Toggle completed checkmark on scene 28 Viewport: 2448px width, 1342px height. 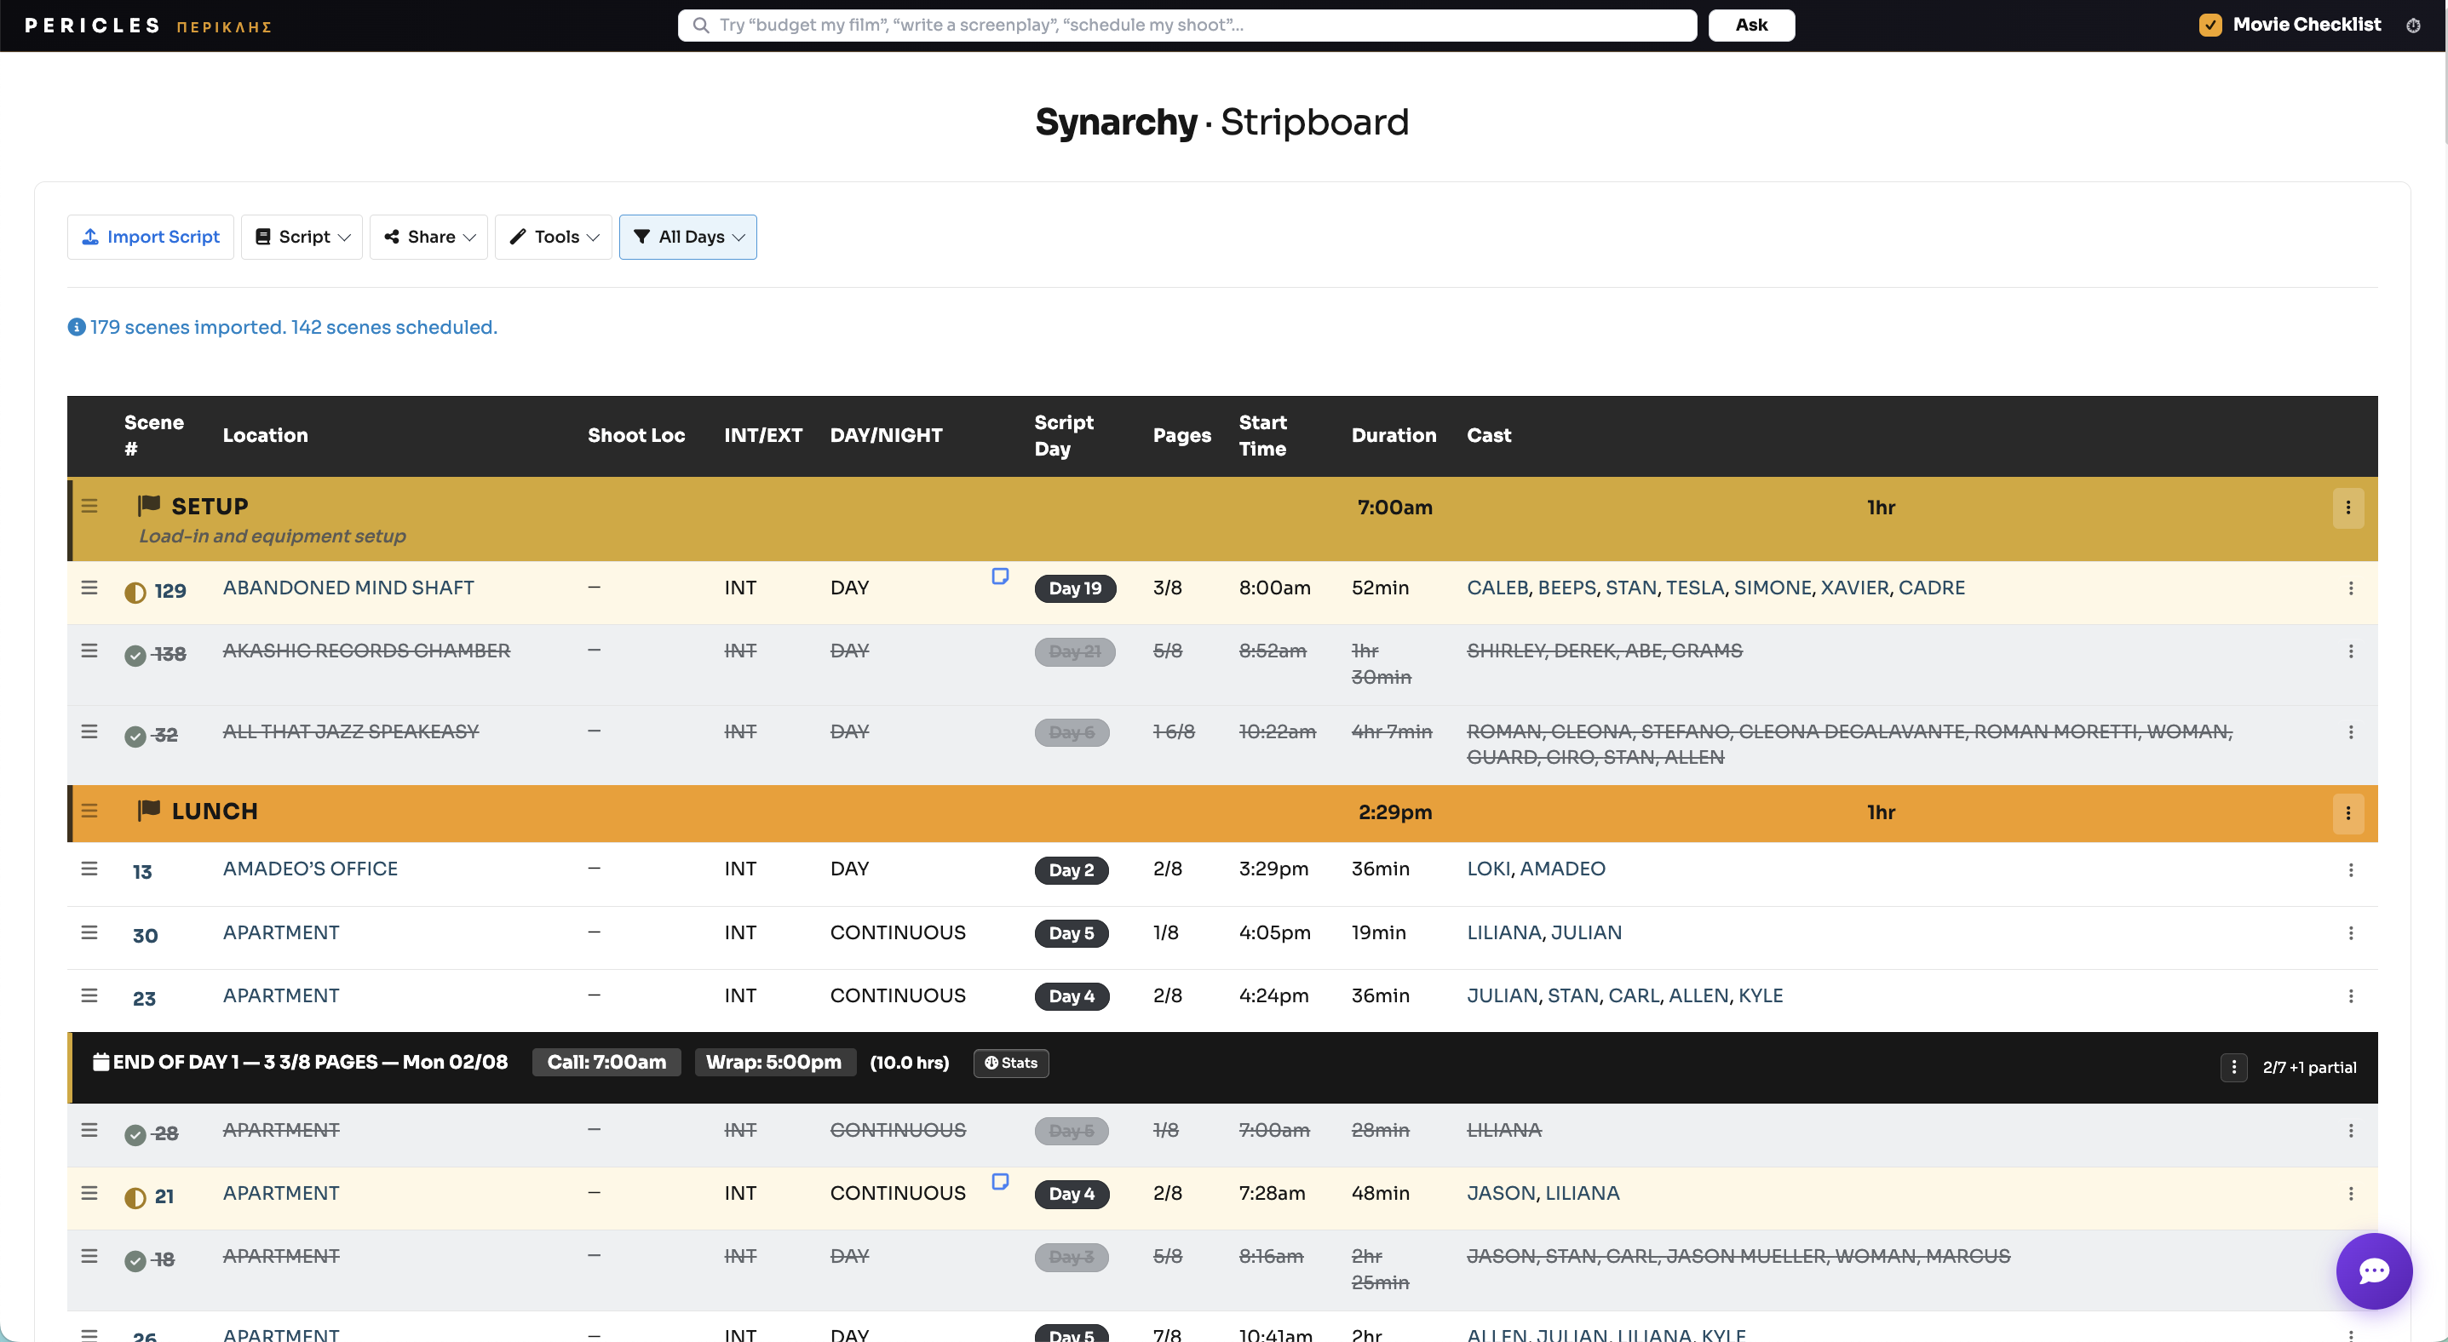click(135, 1135)
